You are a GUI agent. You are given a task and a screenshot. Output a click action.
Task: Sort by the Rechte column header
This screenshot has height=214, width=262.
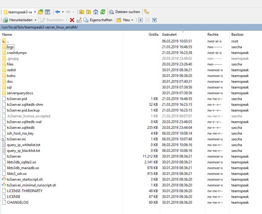click(213, 35)
